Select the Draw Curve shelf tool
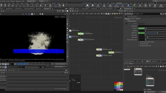 click(x=32, y=5)
